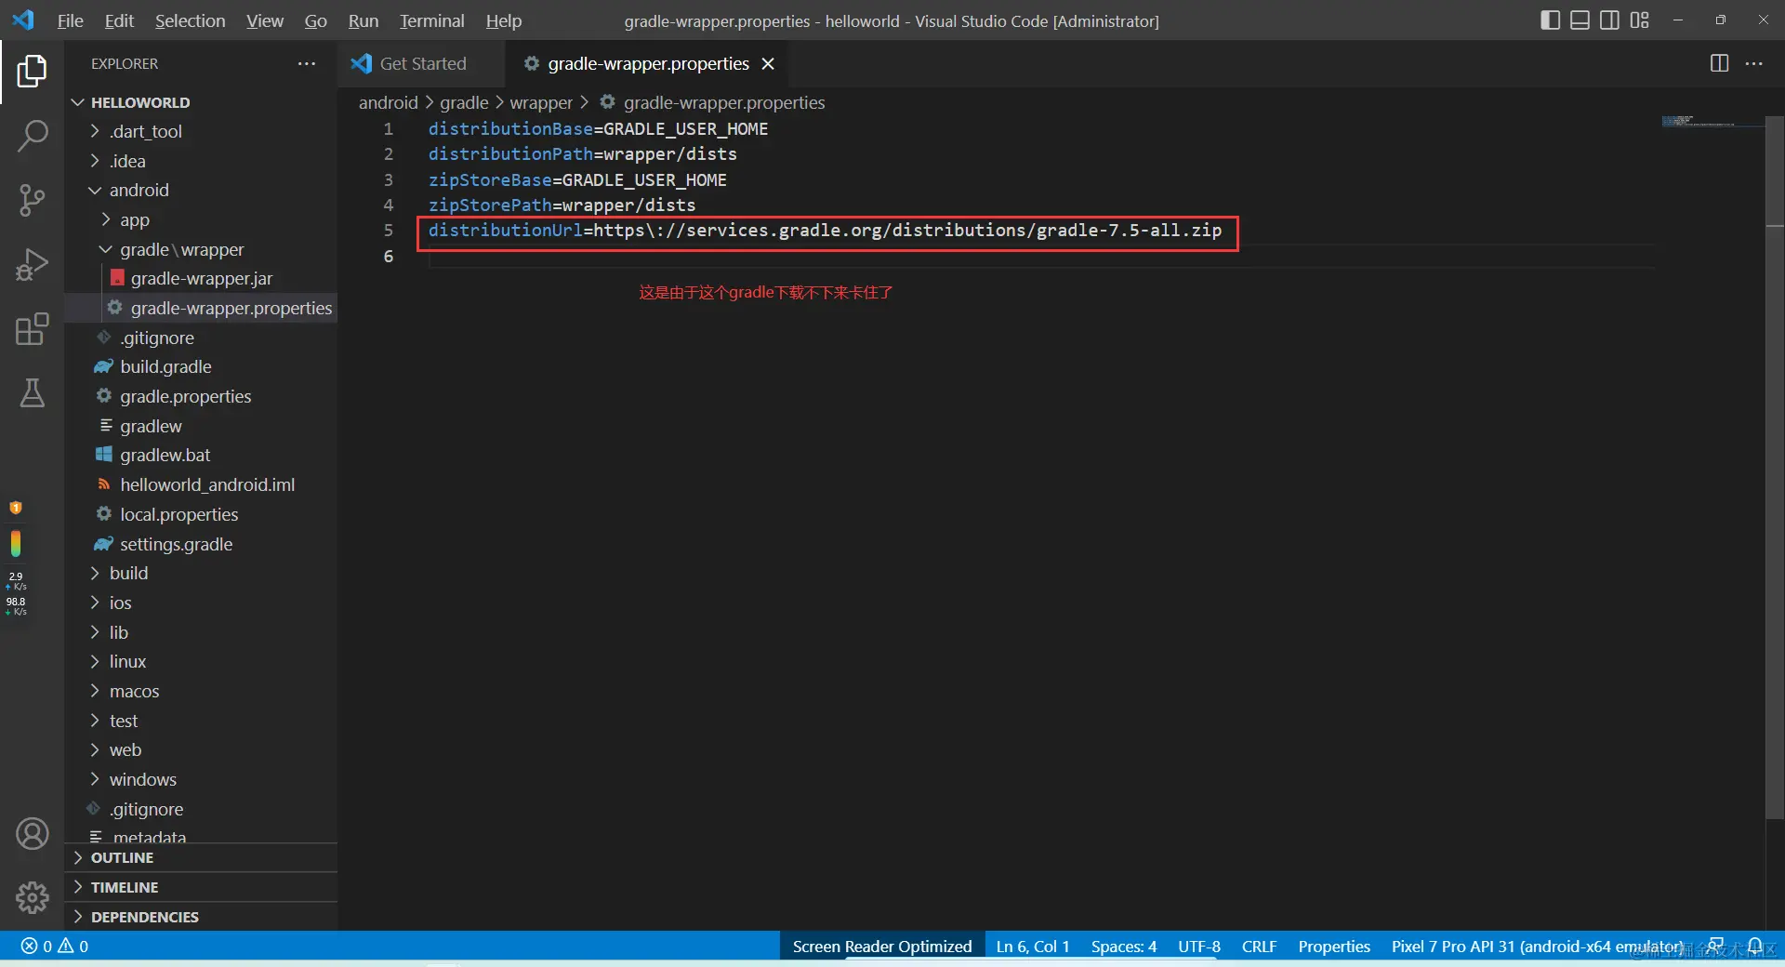Image resolution: width=1785 pixels, height=967 pixels.
Task: Toggle the secondary side bar layout icon
Action: 1609,20
